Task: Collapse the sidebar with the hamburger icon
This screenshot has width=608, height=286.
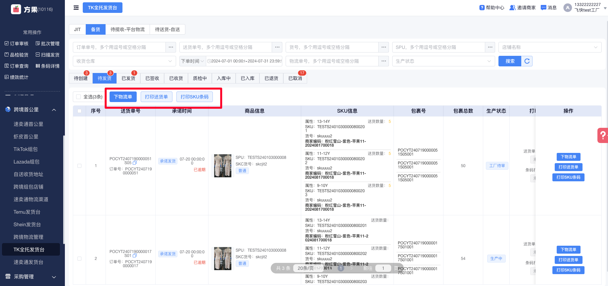Action: click(x=76, y=8)
